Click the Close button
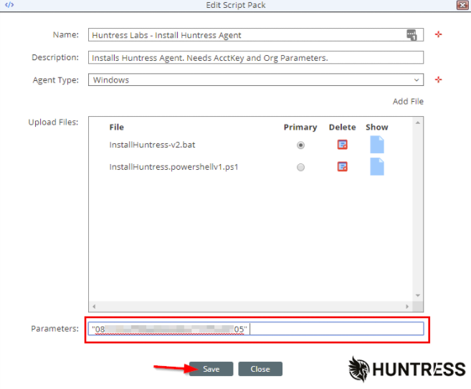 coord(260,369)
